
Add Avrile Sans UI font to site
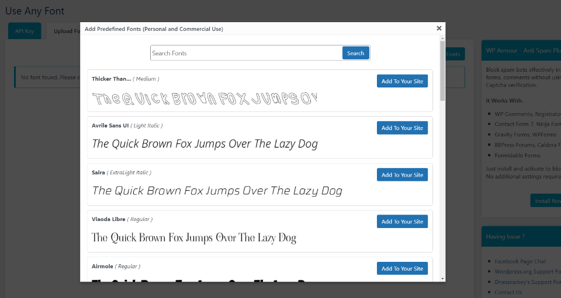coord(402,128)
